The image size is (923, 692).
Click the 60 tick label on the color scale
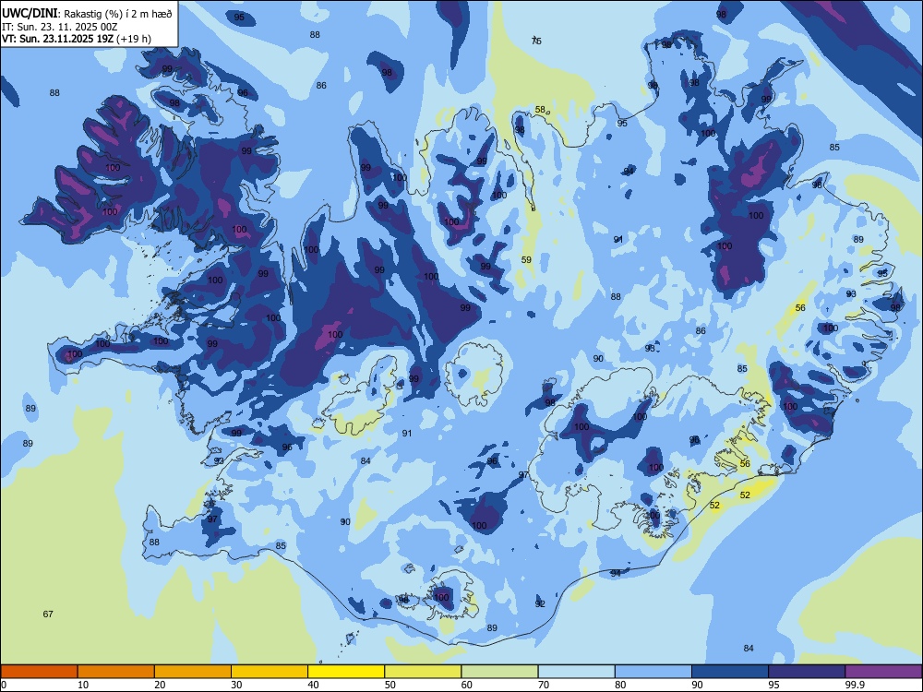[467, 685]
